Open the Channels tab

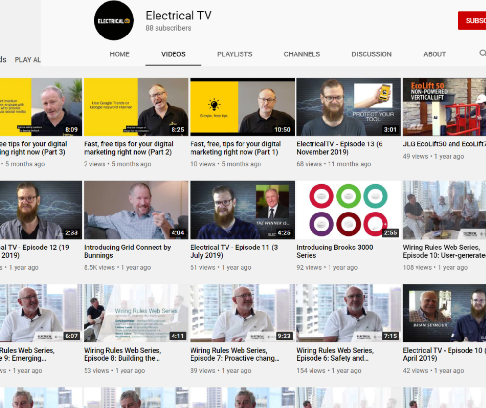[x=302, y=54]
